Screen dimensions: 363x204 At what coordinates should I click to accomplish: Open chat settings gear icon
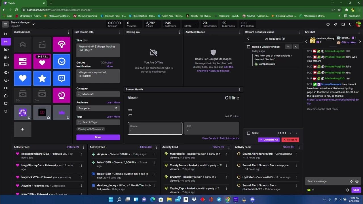[348, 190]
